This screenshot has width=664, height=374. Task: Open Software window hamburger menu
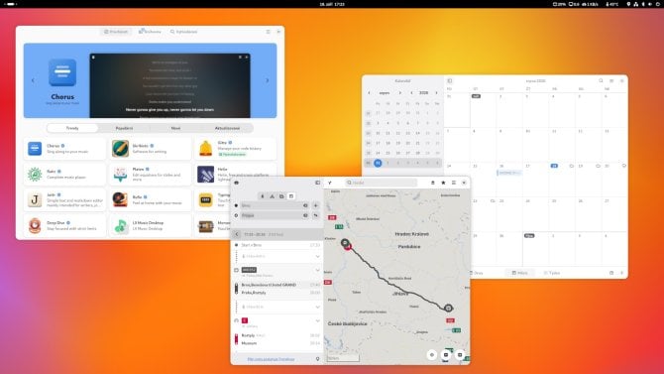tap(268, 32)
